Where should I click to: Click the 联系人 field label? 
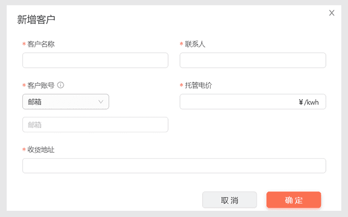click(195, 44)
